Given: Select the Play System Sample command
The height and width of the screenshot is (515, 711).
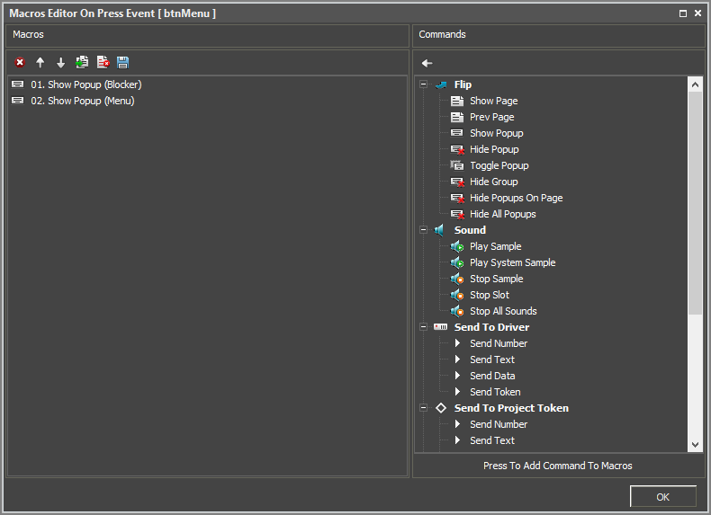Looking at the screenshot, I should tap(512, 262).
